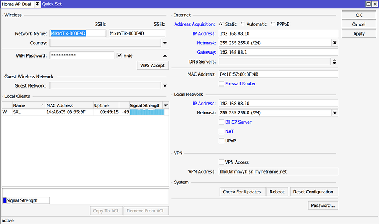Image resolution: width=379 pixels, height=224 pixels.
Task: Expand the Country dropdown list
Action: (x=165, y=43)
